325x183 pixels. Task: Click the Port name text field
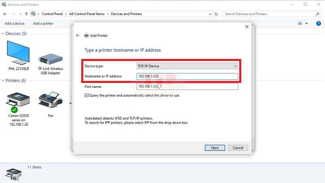point(187,87)
